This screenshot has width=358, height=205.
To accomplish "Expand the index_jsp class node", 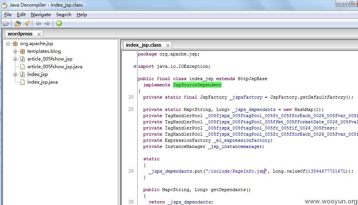I will point(15,74).
